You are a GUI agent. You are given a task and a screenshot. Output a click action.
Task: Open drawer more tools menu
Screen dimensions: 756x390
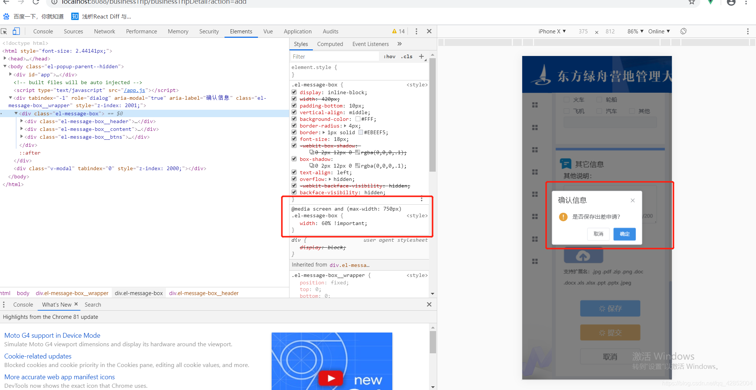[x=4, y=304]
